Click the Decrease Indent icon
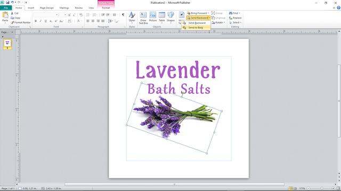Viewport: 341px width, 191px height. tap(103, 15)
